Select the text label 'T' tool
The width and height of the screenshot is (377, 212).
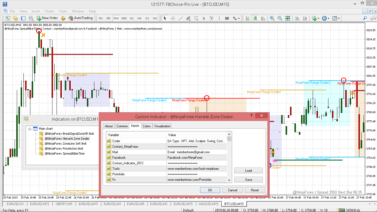[212, 18]
